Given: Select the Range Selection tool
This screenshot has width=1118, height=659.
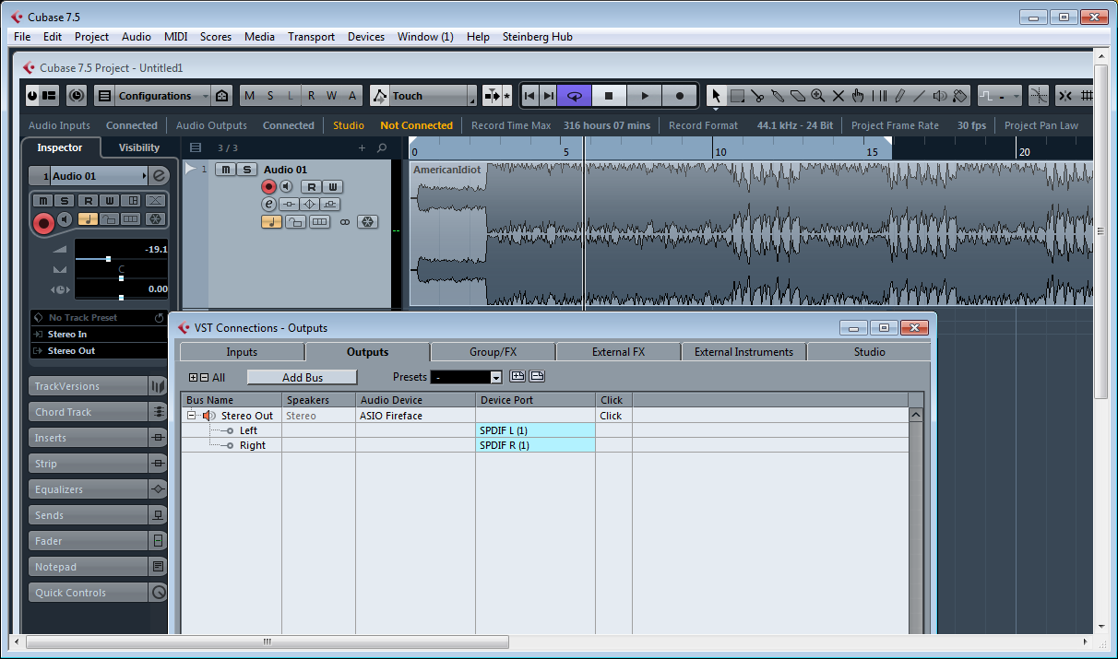Looking at the screenshot, I should (x=737, y=95).
